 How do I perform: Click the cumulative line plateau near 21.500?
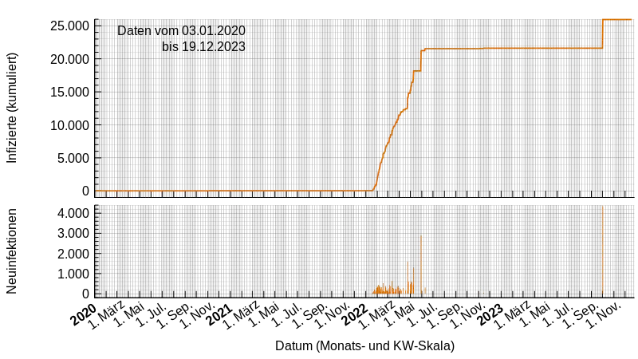(x=514, y=49)
